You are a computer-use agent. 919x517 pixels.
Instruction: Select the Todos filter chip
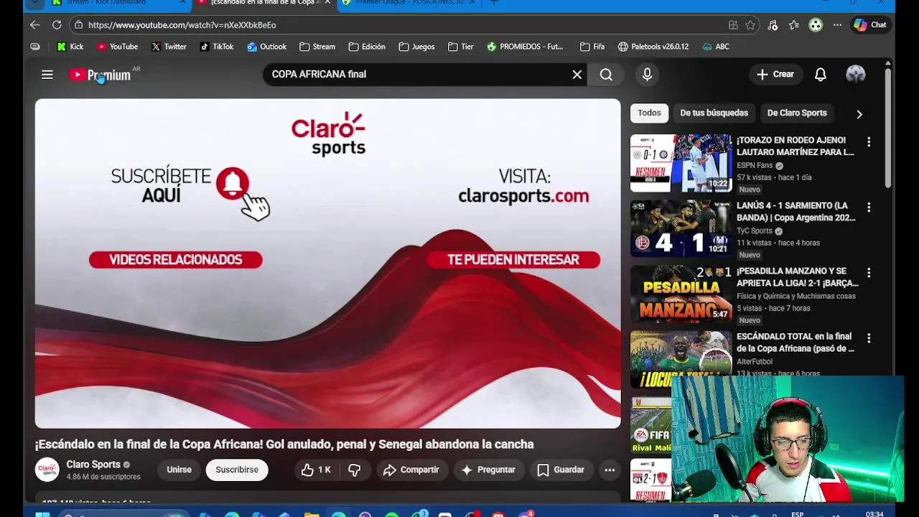click(649, 113)
